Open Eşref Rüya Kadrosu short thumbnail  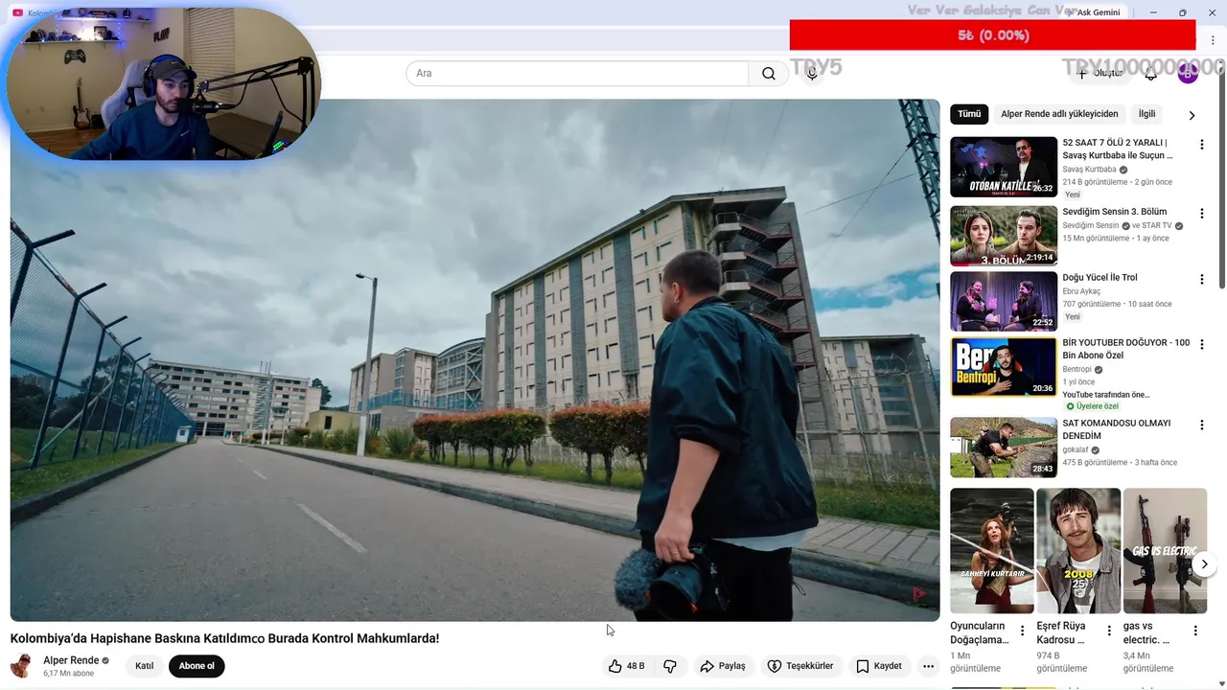click(1078, 551)
